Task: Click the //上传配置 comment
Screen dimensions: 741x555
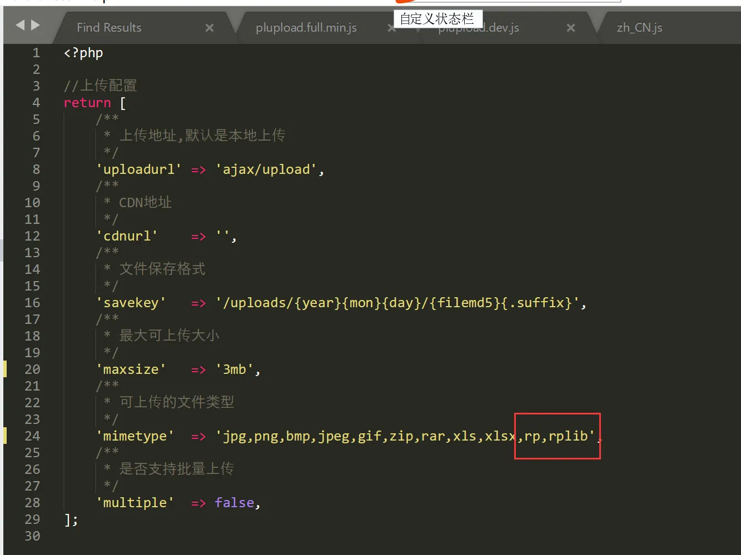Action: point(100,86)
